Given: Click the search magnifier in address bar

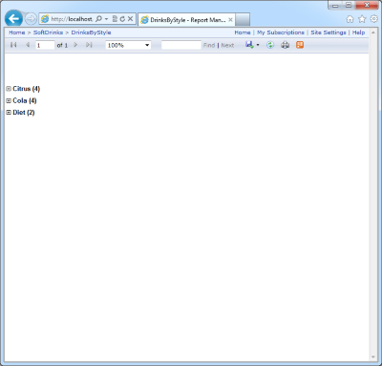Looking at the screenshot, I should coord(98,19).
